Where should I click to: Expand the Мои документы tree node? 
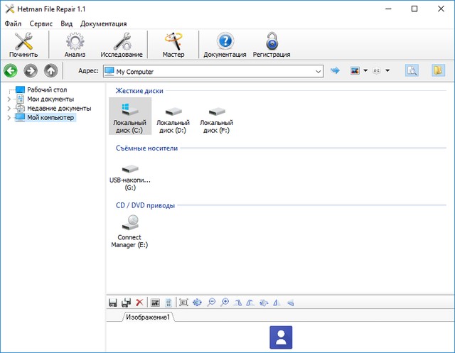[9, 99]
